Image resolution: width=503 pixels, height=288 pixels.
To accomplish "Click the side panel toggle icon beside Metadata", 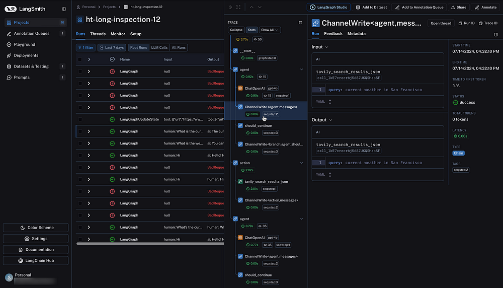I will (x=496, y=34).
